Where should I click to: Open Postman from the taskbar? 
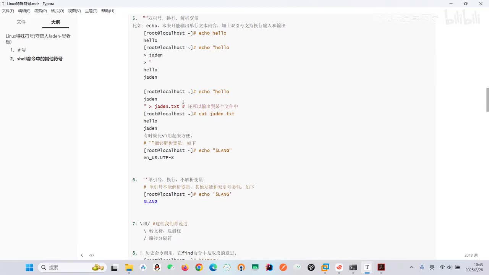point(283,267)
